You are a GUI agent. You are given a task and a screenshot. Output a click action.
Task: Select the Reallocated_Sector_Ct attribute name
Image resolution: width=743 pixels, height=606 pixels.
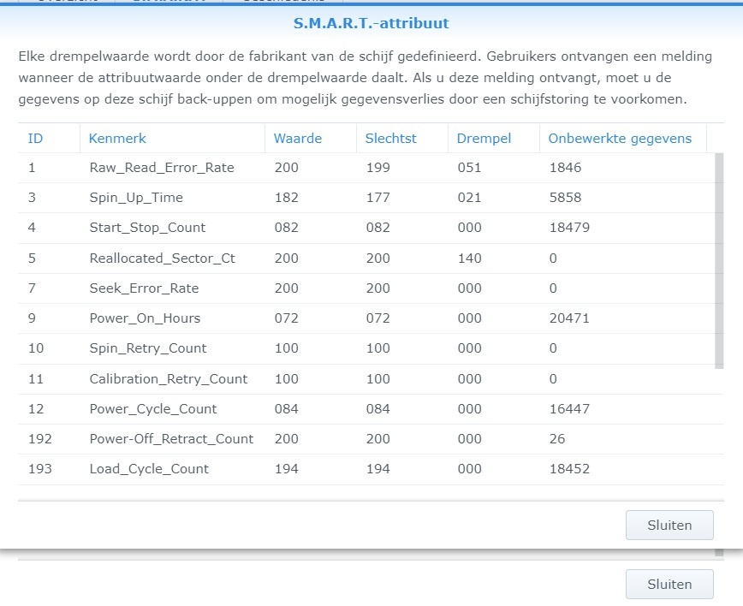click(x=162, y=258)
